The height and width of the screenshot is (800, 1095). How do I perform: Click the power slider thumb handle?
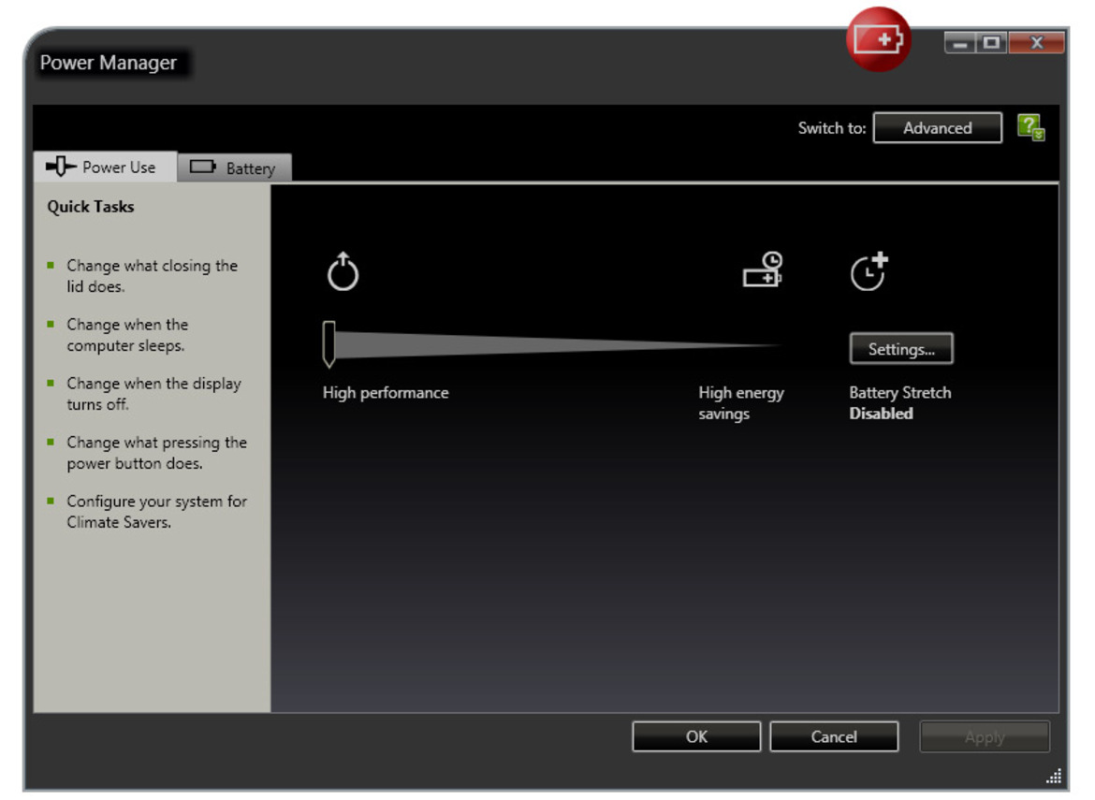pyautogui.click(x=328, y=344)
